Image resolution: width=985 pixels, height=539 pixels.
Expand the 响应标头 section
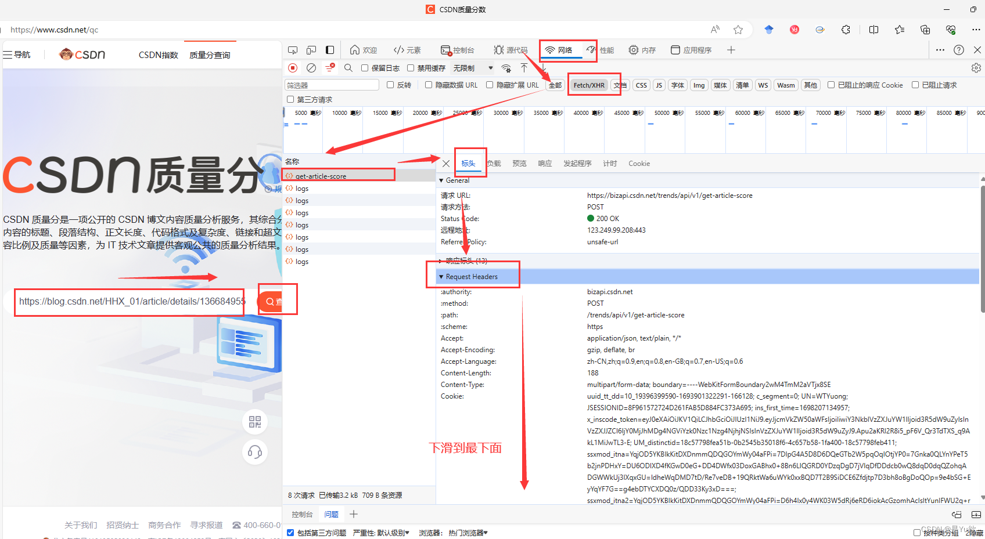click(x=441, y=261)
